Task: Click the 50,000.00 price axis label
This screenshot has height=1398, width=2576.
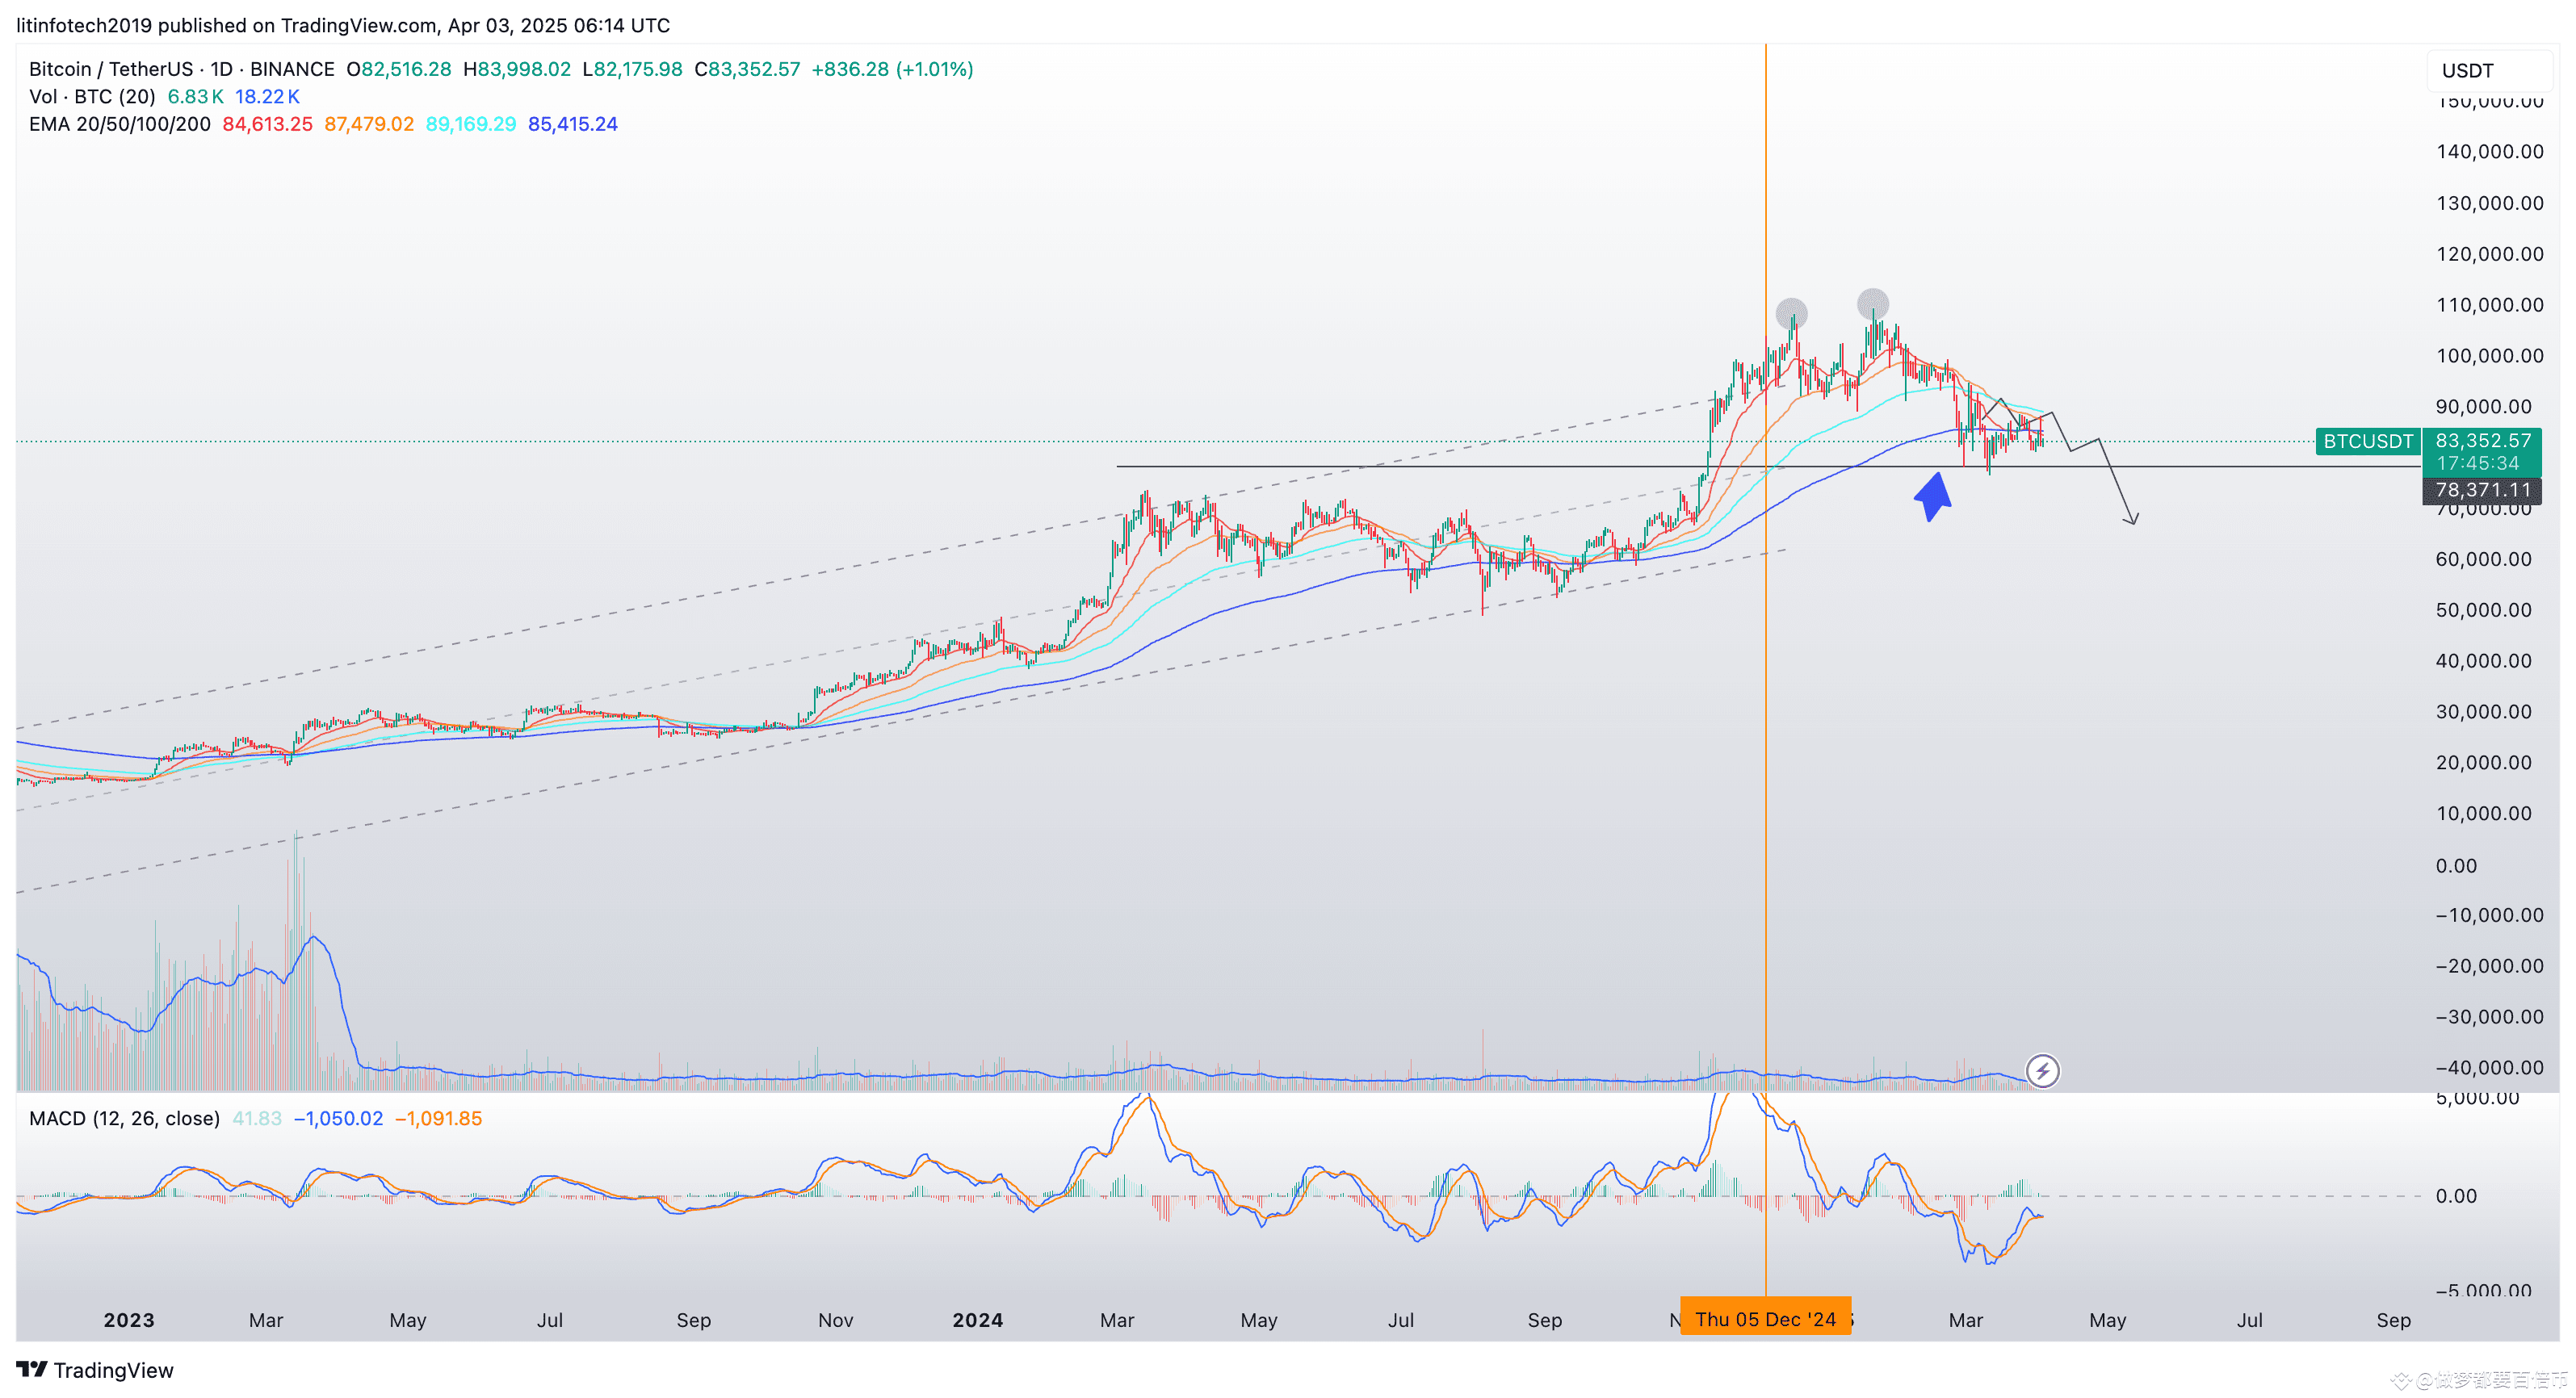Action: pyautogui.click(x=2483, y=610)
